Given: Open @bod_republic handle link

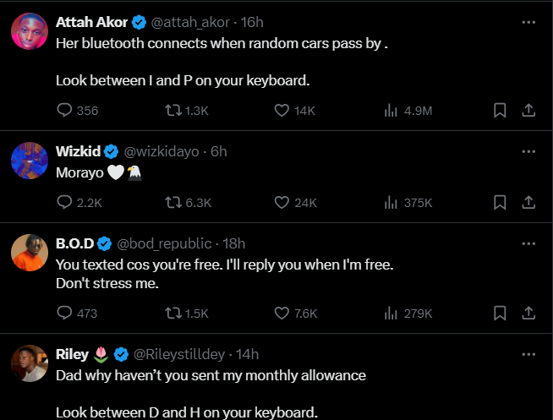Looking at the screenshot, I should point(166,243).
